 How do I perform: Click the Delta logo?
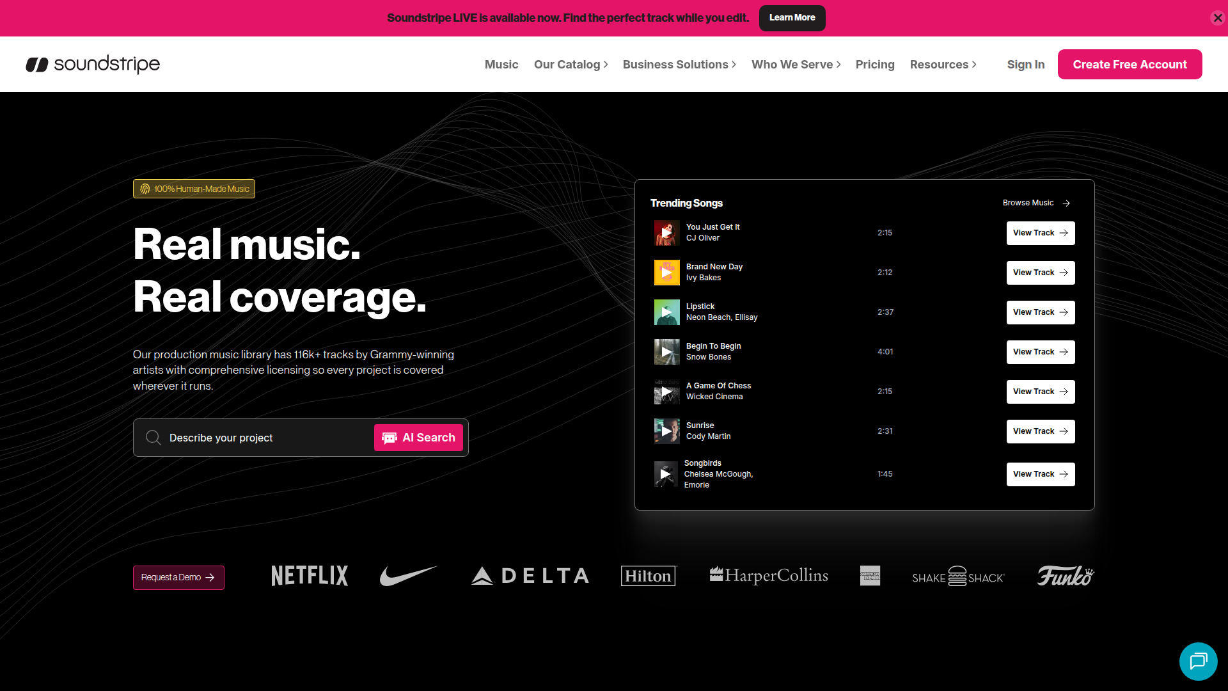click(x=530, y=576)
